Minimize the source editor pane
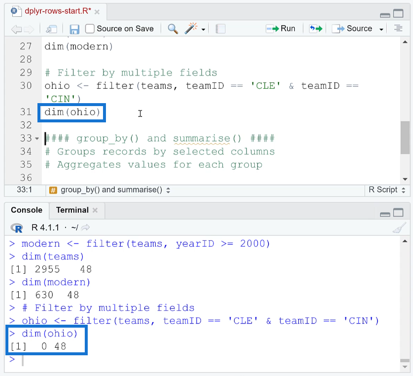The width and height of the screenshot is (413, 376). (385, 15)
